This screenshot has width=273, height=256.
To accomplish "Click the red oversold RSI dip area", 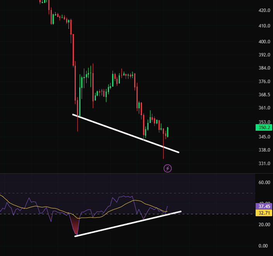I will [75, 225].
